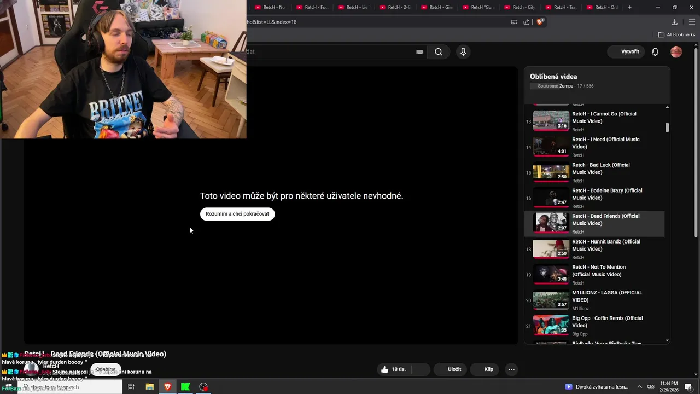700x394 pixels.
Task: Click the playlist scroll-down arrow
Action: coord(667,340)
